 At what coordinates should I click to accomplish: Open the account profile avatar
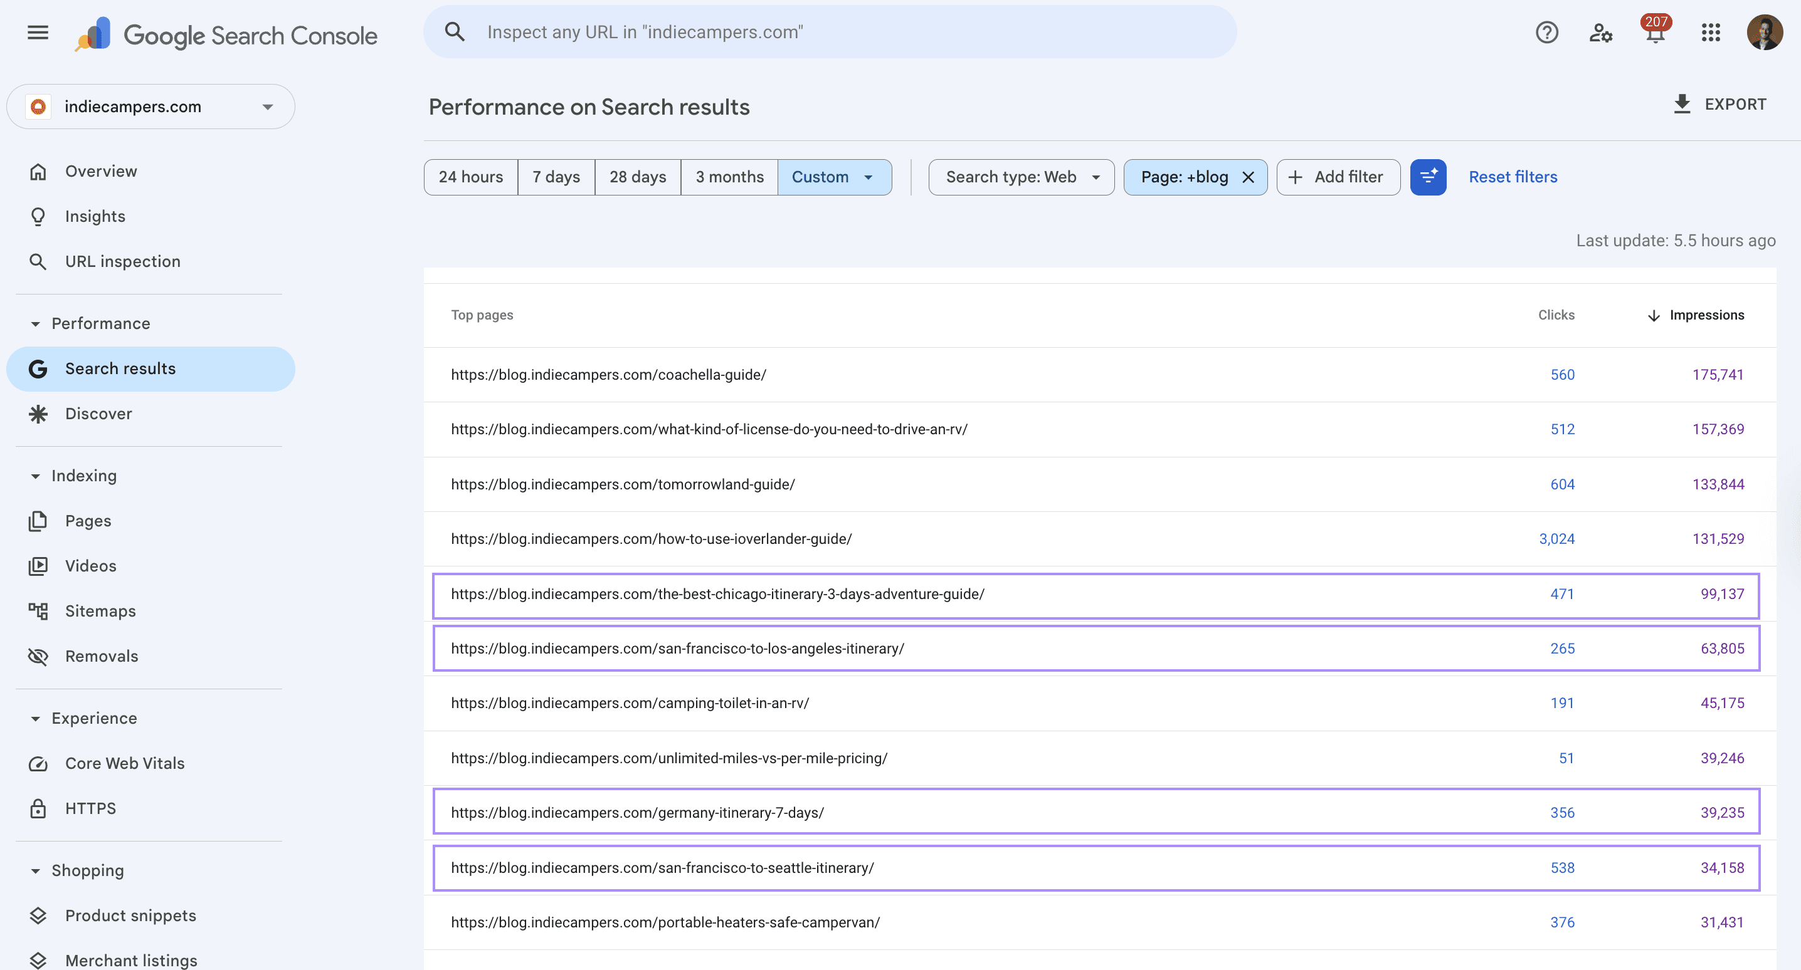(x=1764, y=32)
